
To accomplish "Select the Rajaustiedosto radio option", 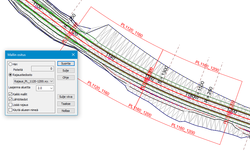I will [11, 75].
